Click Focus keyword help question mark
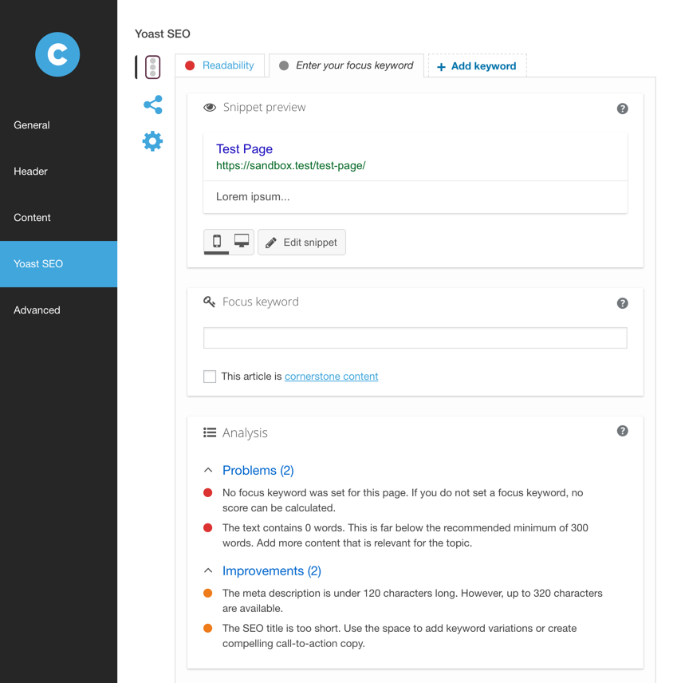673x683 pixels. (623, 303)
